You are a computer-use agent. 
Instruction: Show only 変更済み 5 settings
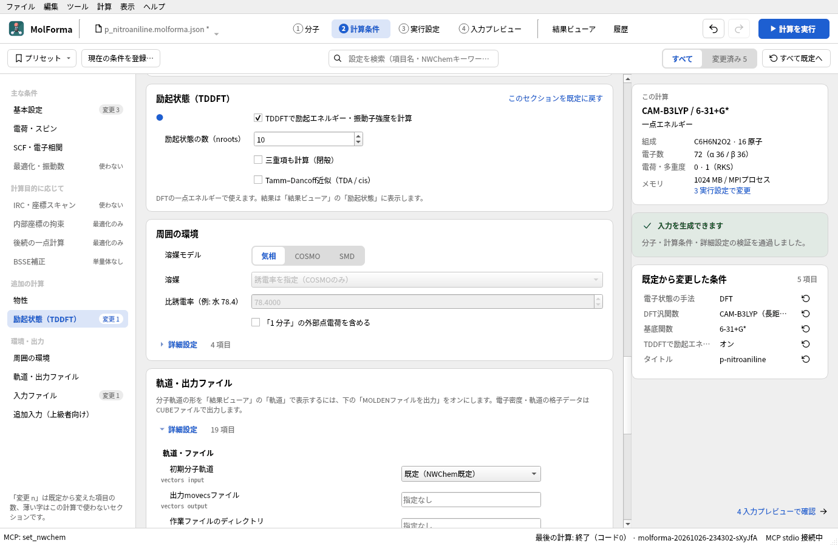[729, 59]
